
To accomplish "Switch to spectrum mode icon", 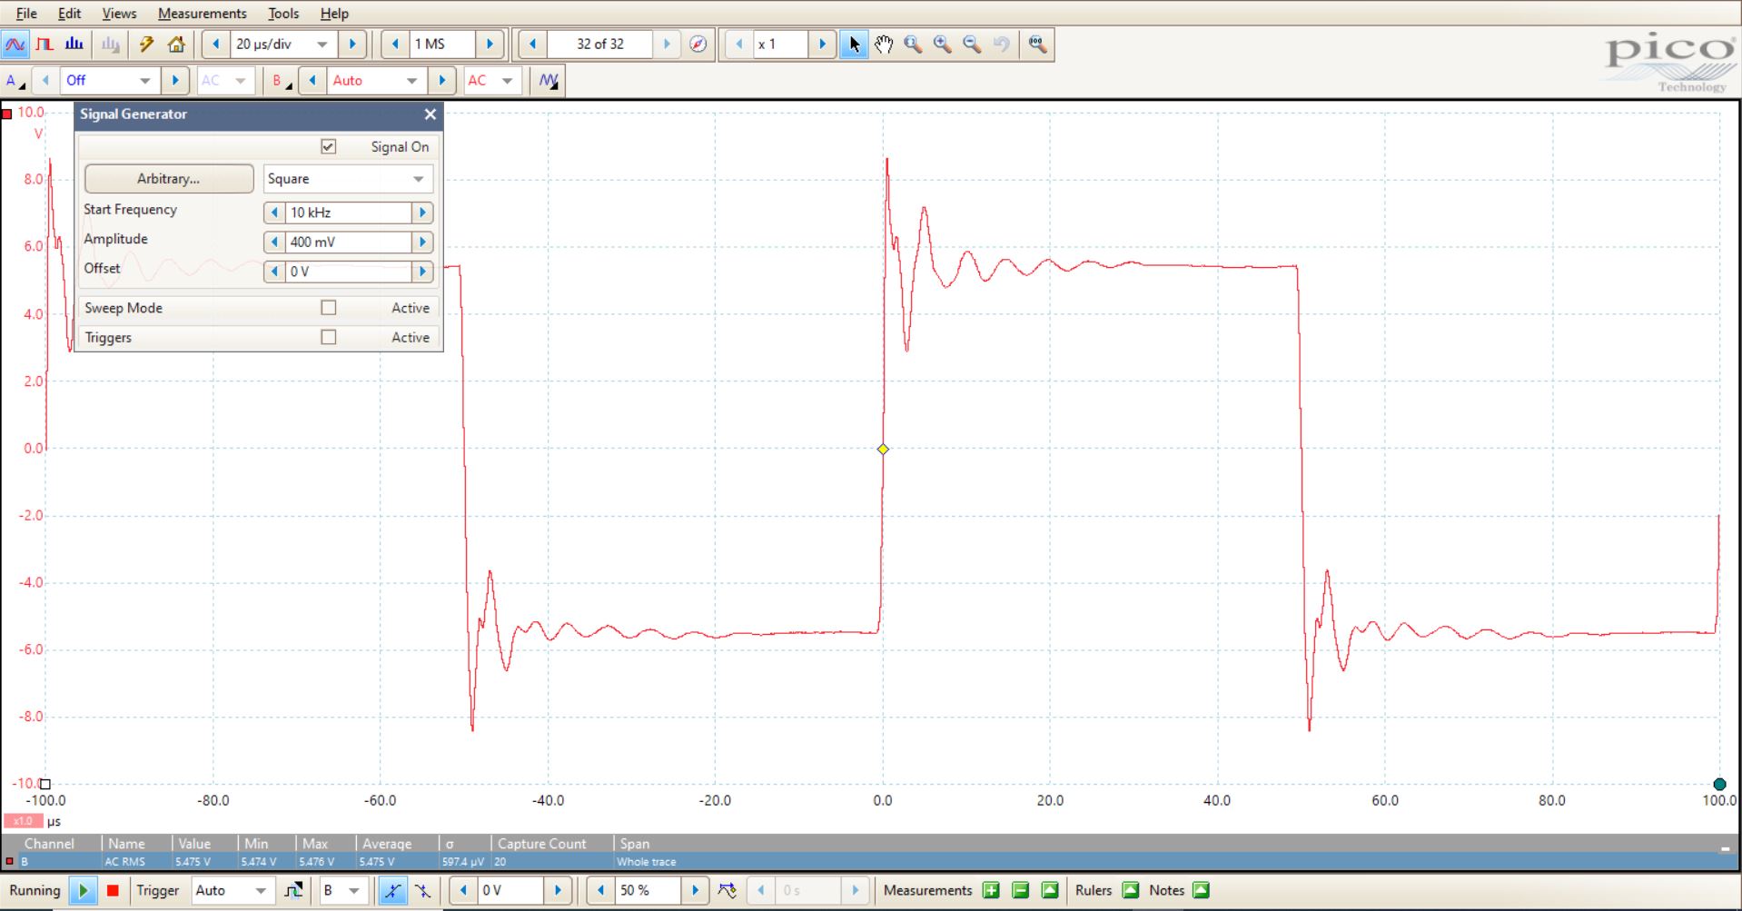I will click(x=74, y=45).
